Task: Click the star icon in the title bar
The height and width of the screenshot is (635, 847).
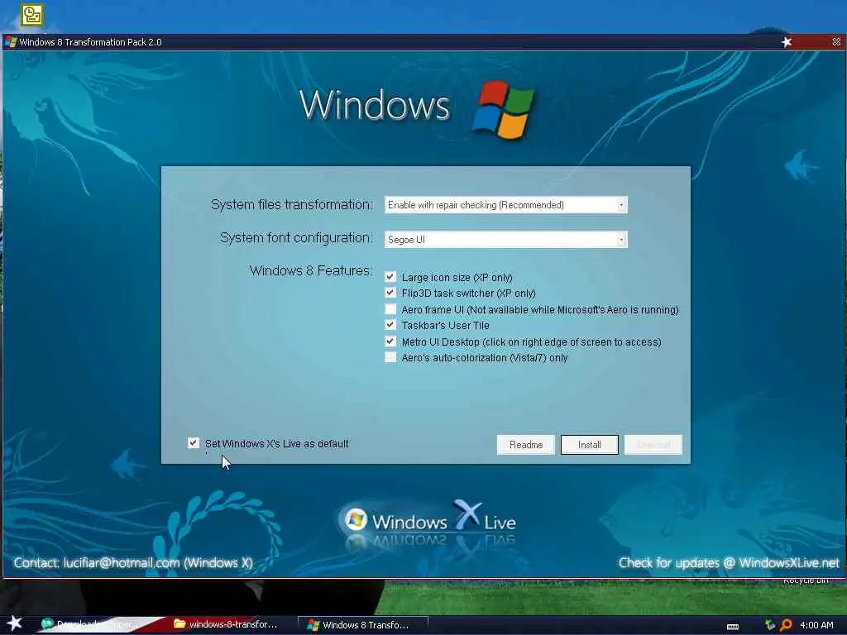Action: click(787, 42)
